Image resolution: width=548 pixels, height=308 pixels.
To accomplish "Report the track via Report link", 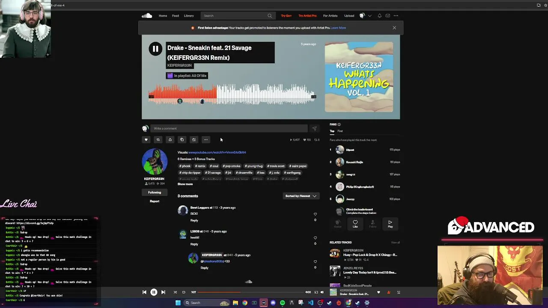I will click(155, 201).
